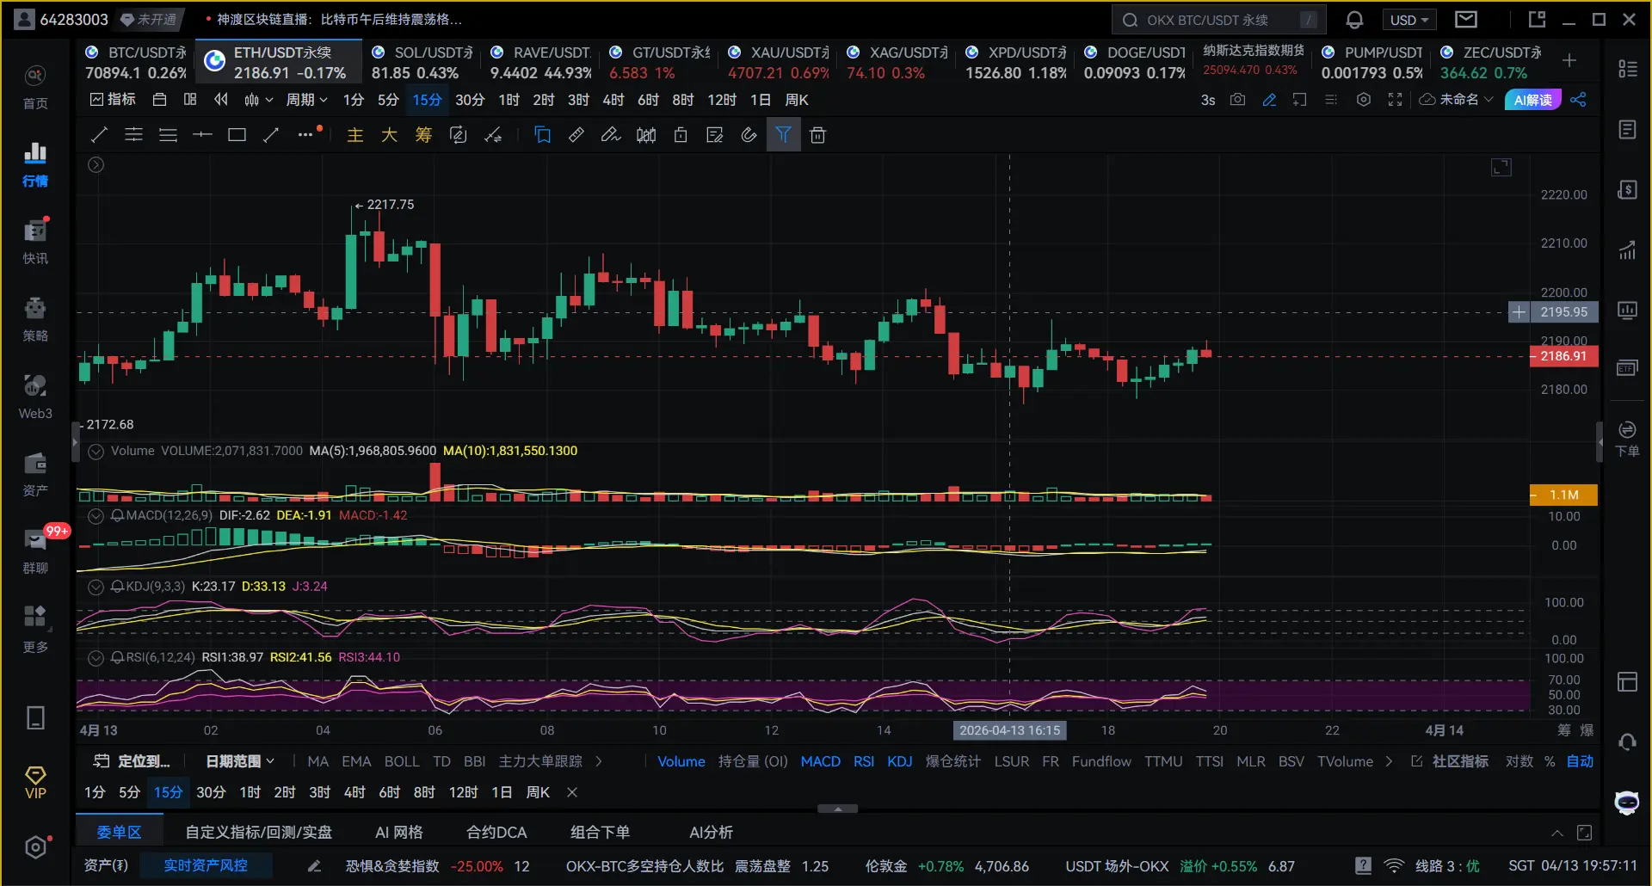The height and width of the screenshot is (886, 1652).
Task: Enable the MA overlay indicator
Action: pos(317,761)
